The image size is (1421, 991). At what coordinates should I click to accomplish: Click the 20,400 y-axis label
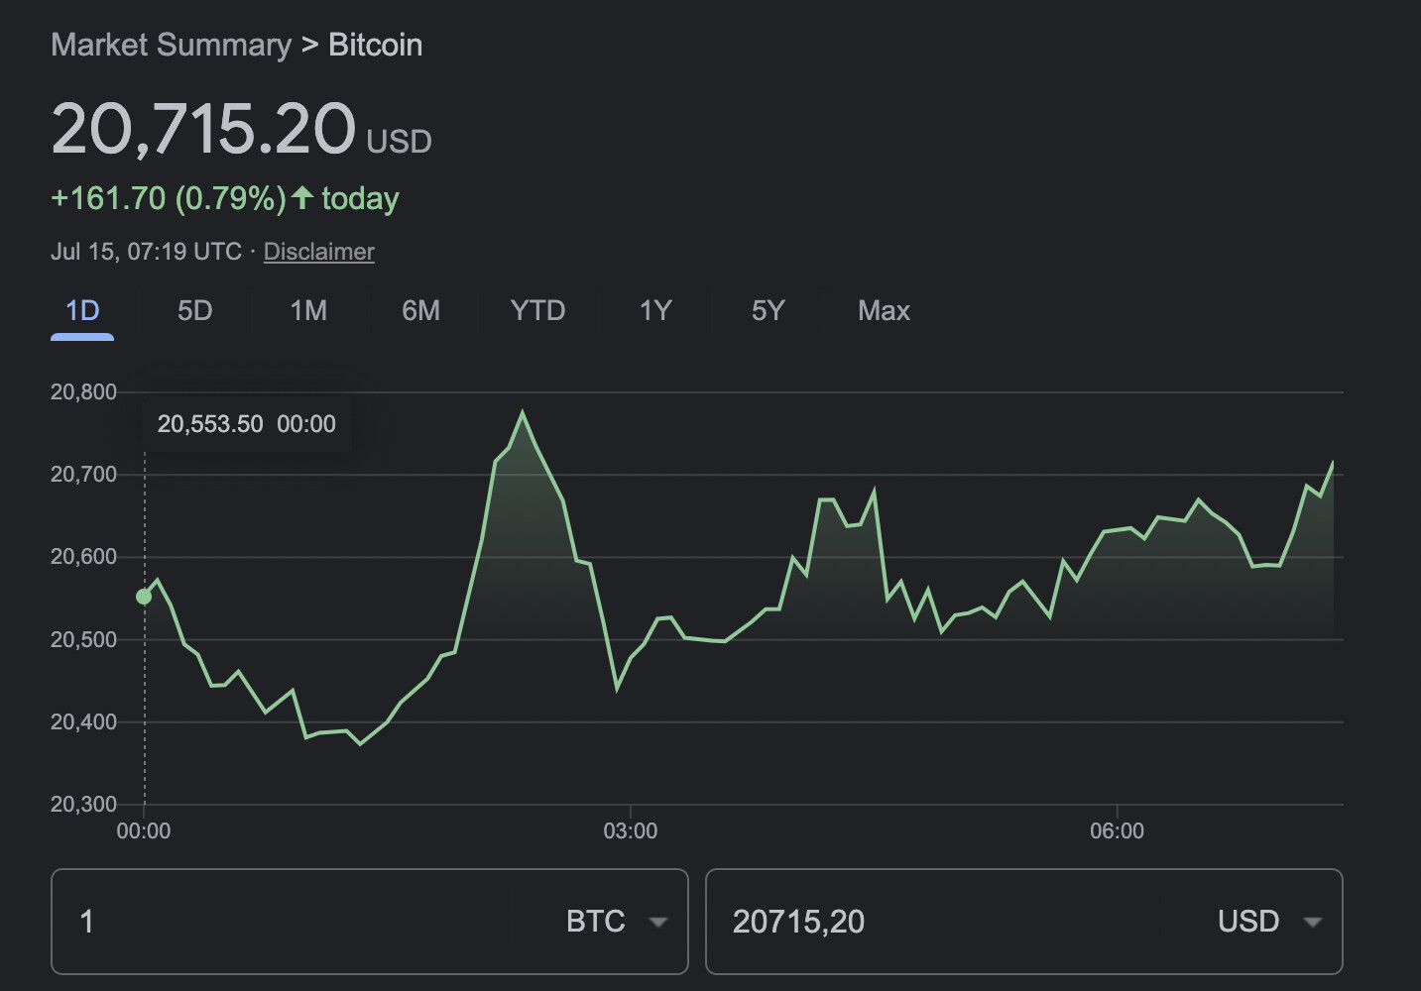83,721
